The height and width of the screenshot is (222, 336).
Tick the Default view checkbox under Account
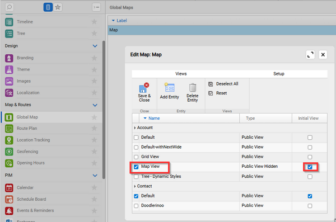coord(136,138)
